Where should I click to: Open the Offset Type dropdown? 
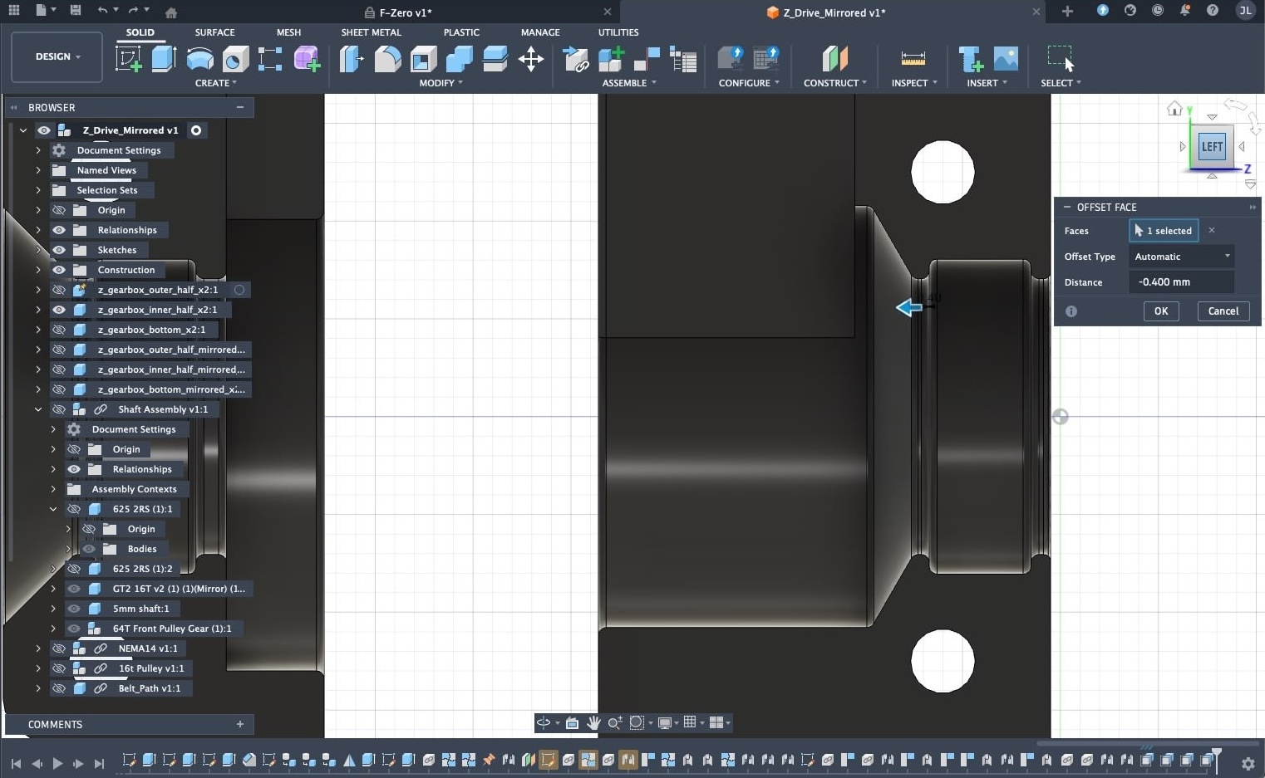coord(1180,257)
